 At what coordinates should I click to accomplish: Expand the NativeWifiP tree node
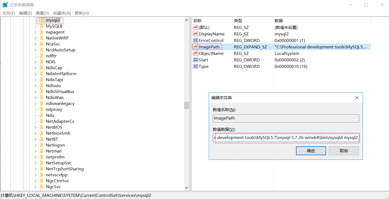(36, 38)
